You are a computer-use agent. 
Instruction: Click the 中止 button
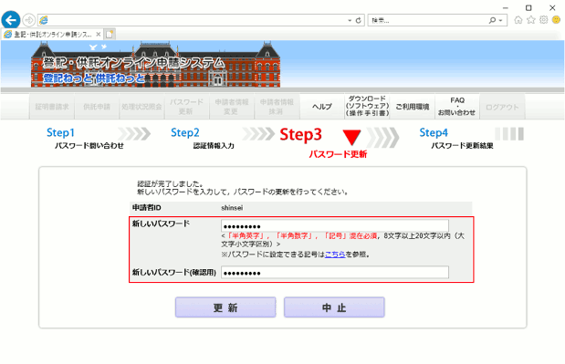tap(334, 307)
